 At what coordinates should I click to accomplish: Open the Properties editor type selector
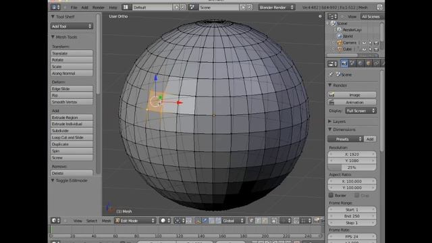[333, 63]
